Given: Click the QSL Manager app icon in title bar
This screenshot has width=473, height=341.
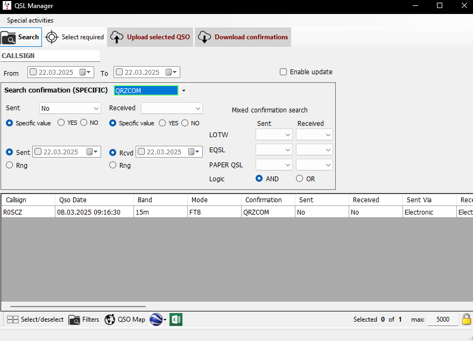Looking at the screenshot, I should tap(6, 5).
